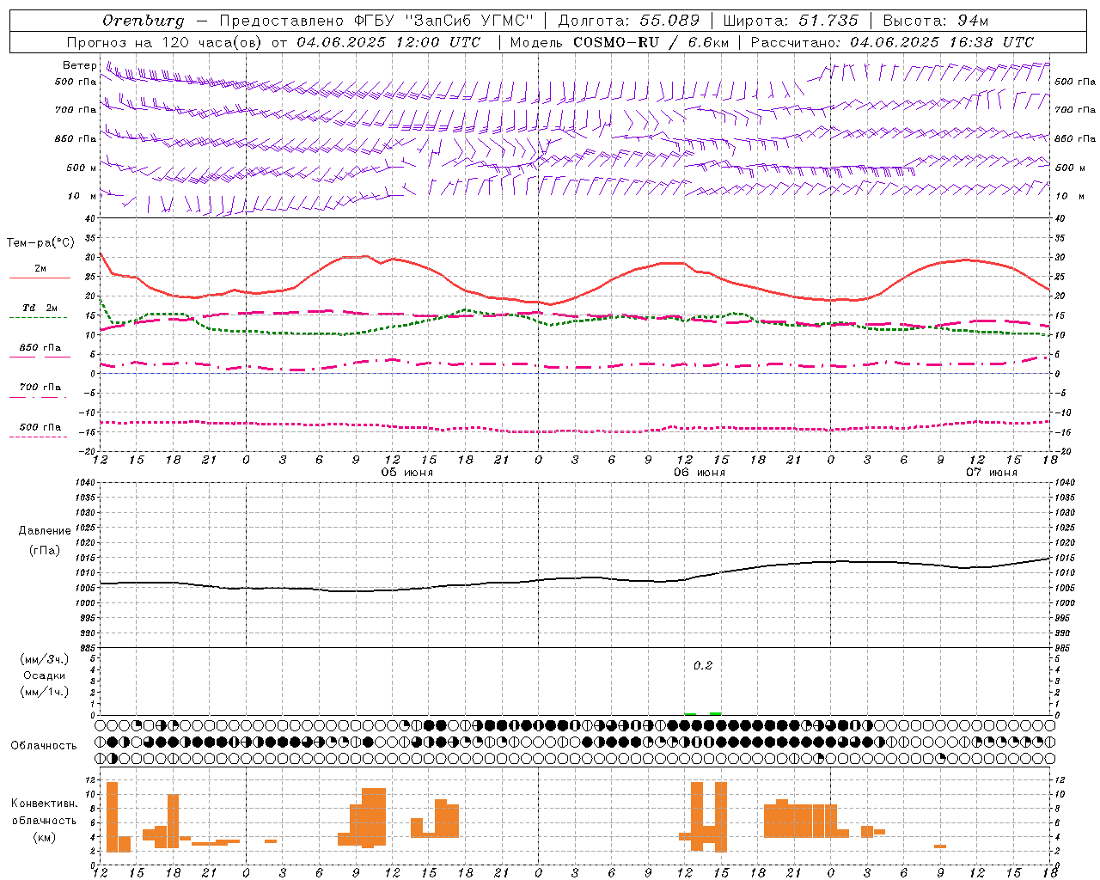This screenshot has width=1100, height=880.
Task: Click the 0.2 precipitation amount label
Action: 703,665
